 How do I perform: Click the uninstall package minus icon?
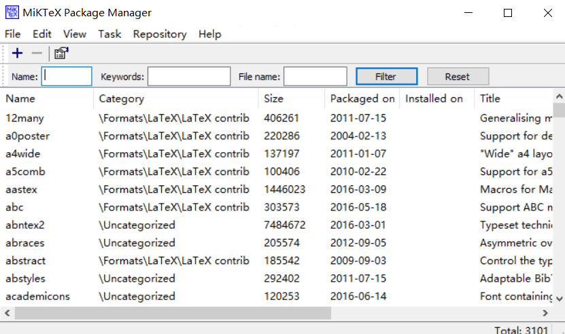[37, 54]
